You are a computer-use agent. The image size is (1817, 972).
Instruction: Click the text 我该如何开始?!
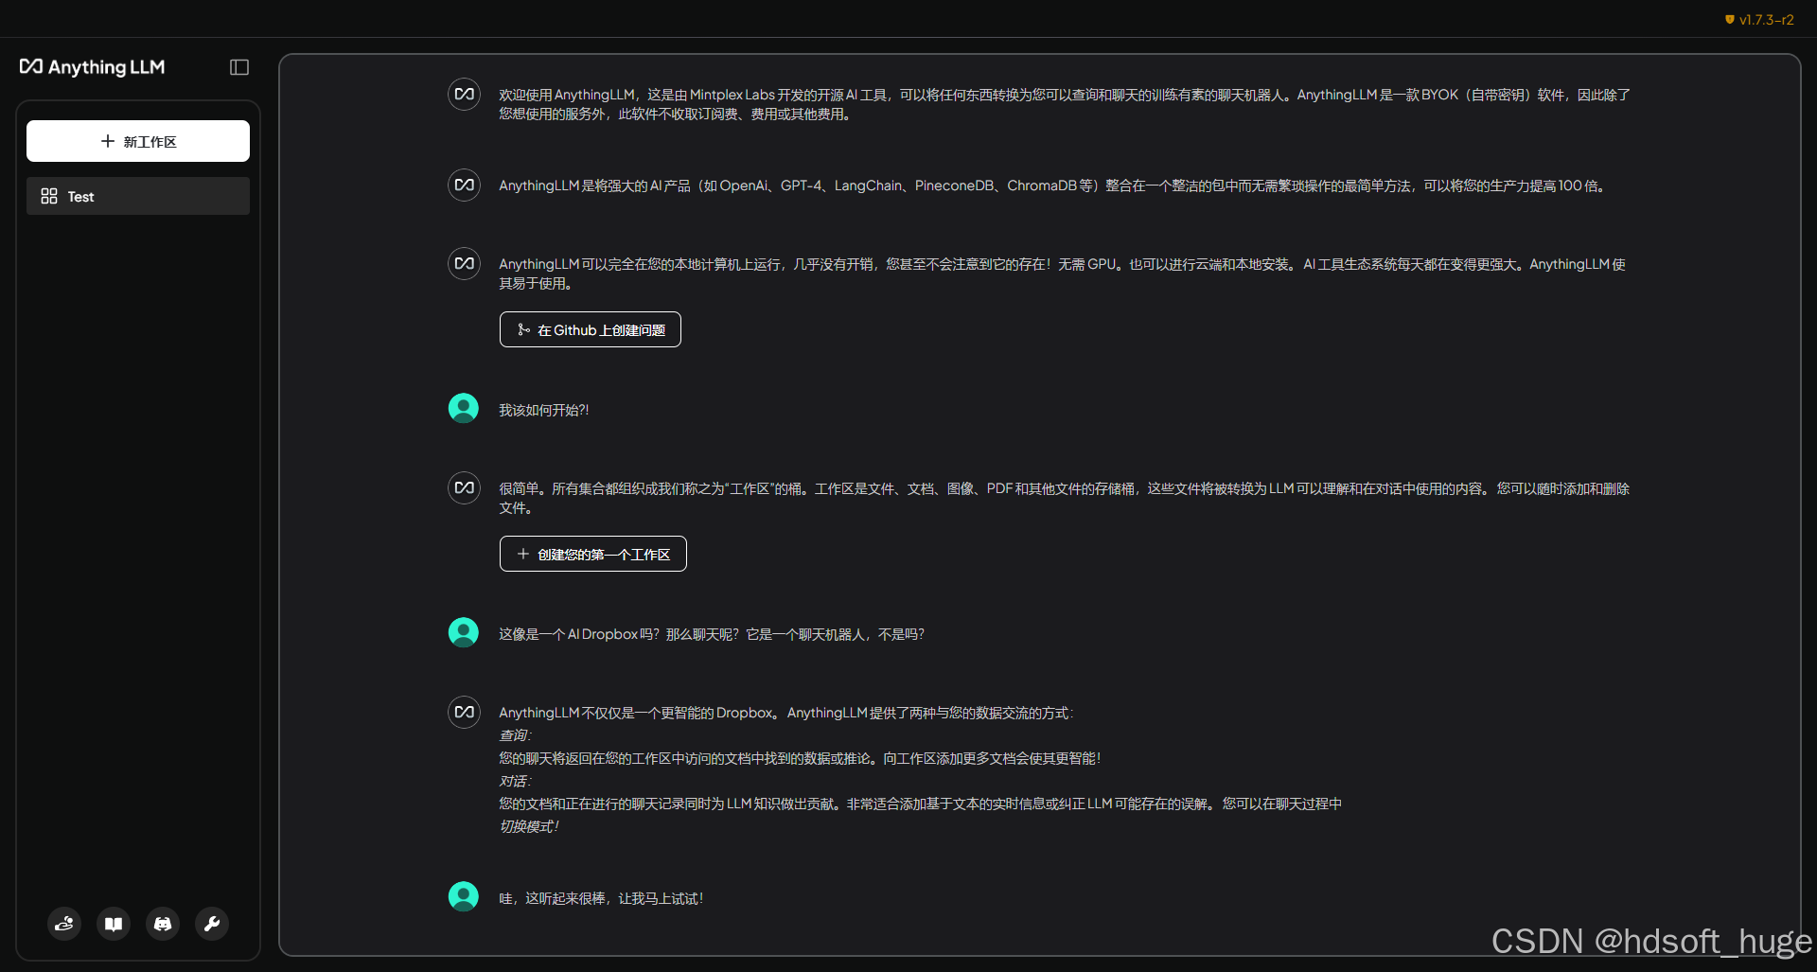click(x=544, y=410)
